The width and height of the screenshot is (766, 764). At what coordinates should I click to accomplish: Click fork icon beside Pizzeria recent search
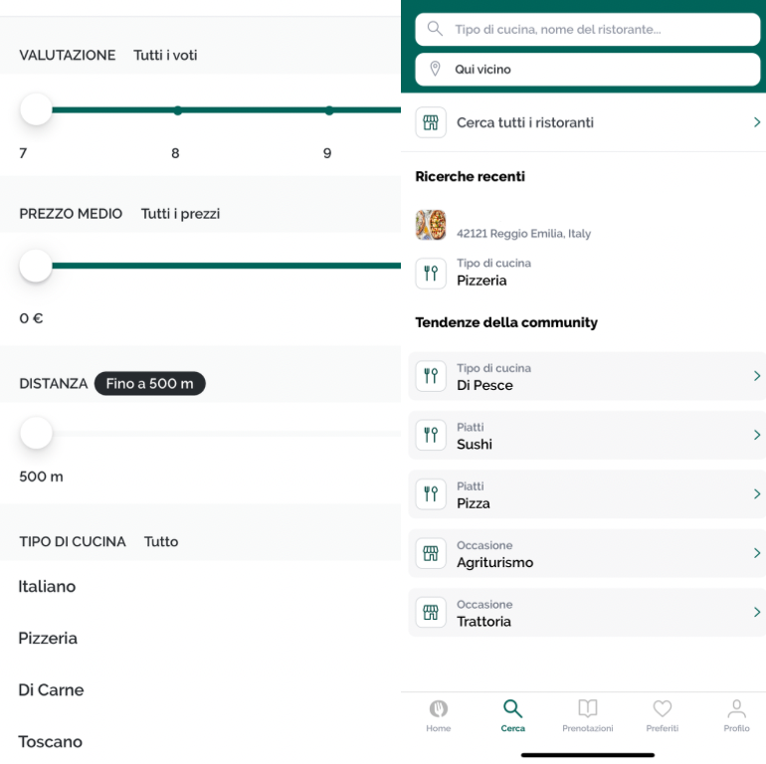coord(431,273)
